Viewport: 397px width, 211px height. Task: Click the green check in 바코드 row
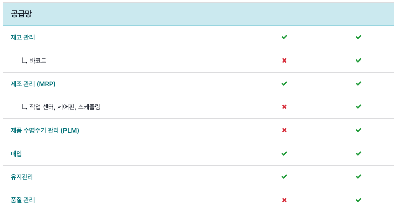tap(358, 61)
